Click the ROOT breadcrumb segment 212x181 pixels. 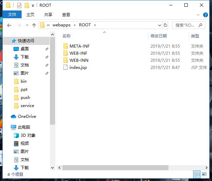85,25
